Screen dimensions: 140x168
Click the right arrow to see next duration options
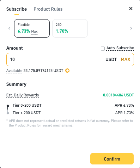click(x=131, y=28)
